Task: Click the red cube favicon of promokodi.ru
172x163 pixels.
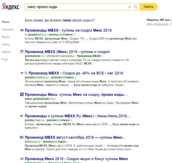Action: 22,52
